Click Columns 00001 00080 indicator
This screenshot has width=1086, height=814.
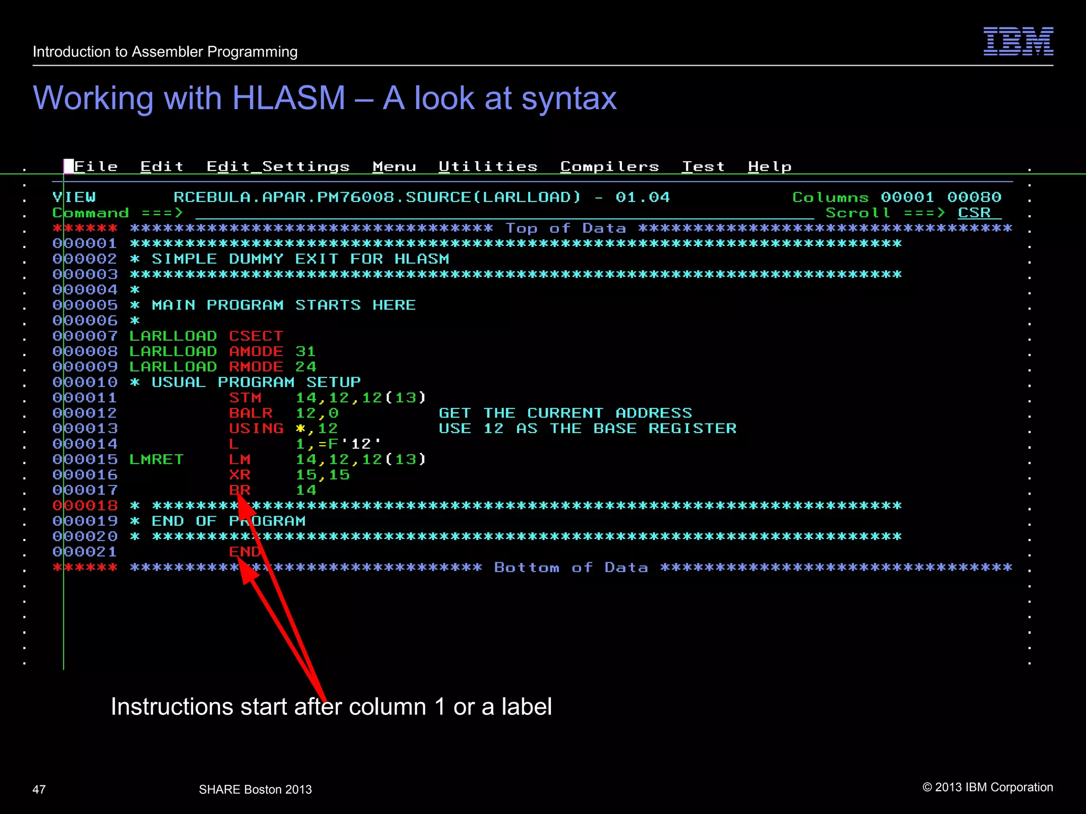(897, 197)
